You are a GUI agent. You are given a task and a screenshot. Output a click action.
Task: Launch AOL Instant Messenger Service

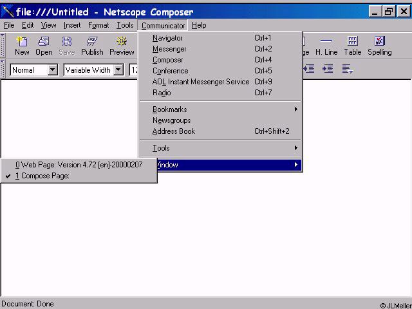(220, 82)
